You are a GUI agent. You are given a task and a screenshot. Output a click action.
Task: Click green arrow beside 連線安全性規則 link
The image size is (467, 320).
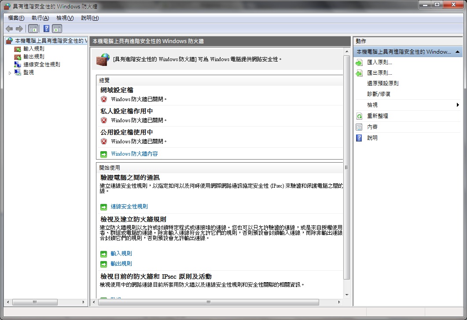103,207
